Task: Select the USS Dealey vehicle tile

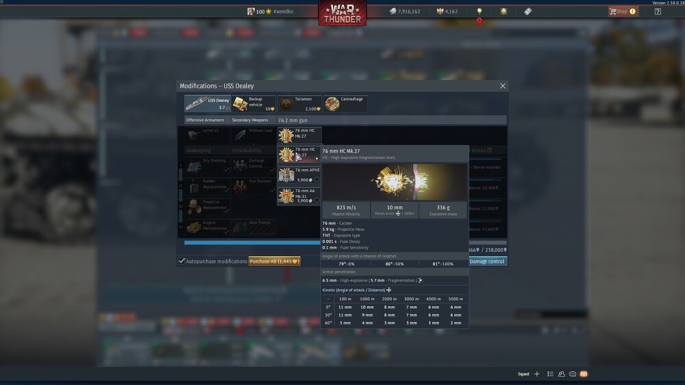Action: coord(208,103)
